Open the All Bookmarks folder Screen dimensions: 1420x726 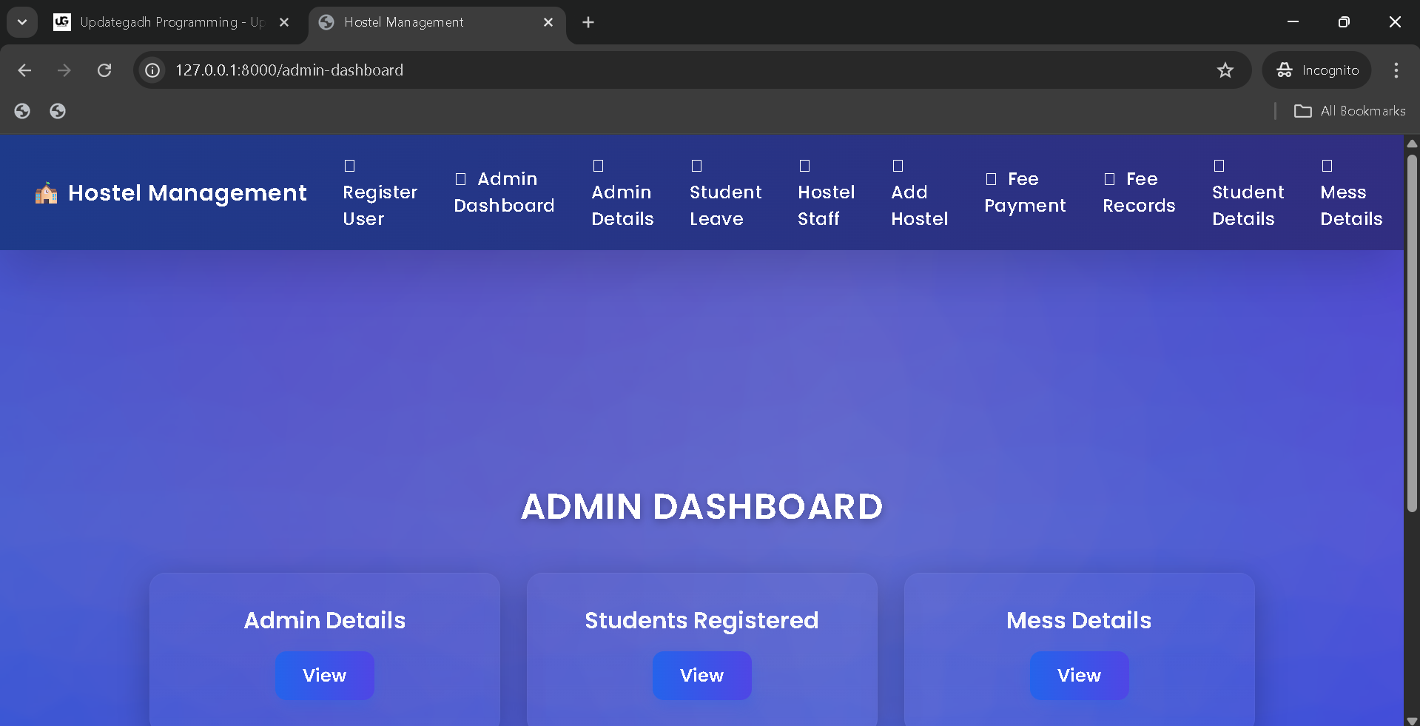tap(1350, 111)
